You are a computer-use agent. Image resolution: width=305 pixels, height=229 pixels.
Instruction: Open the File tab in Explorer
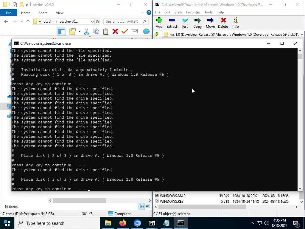[9, 13]
